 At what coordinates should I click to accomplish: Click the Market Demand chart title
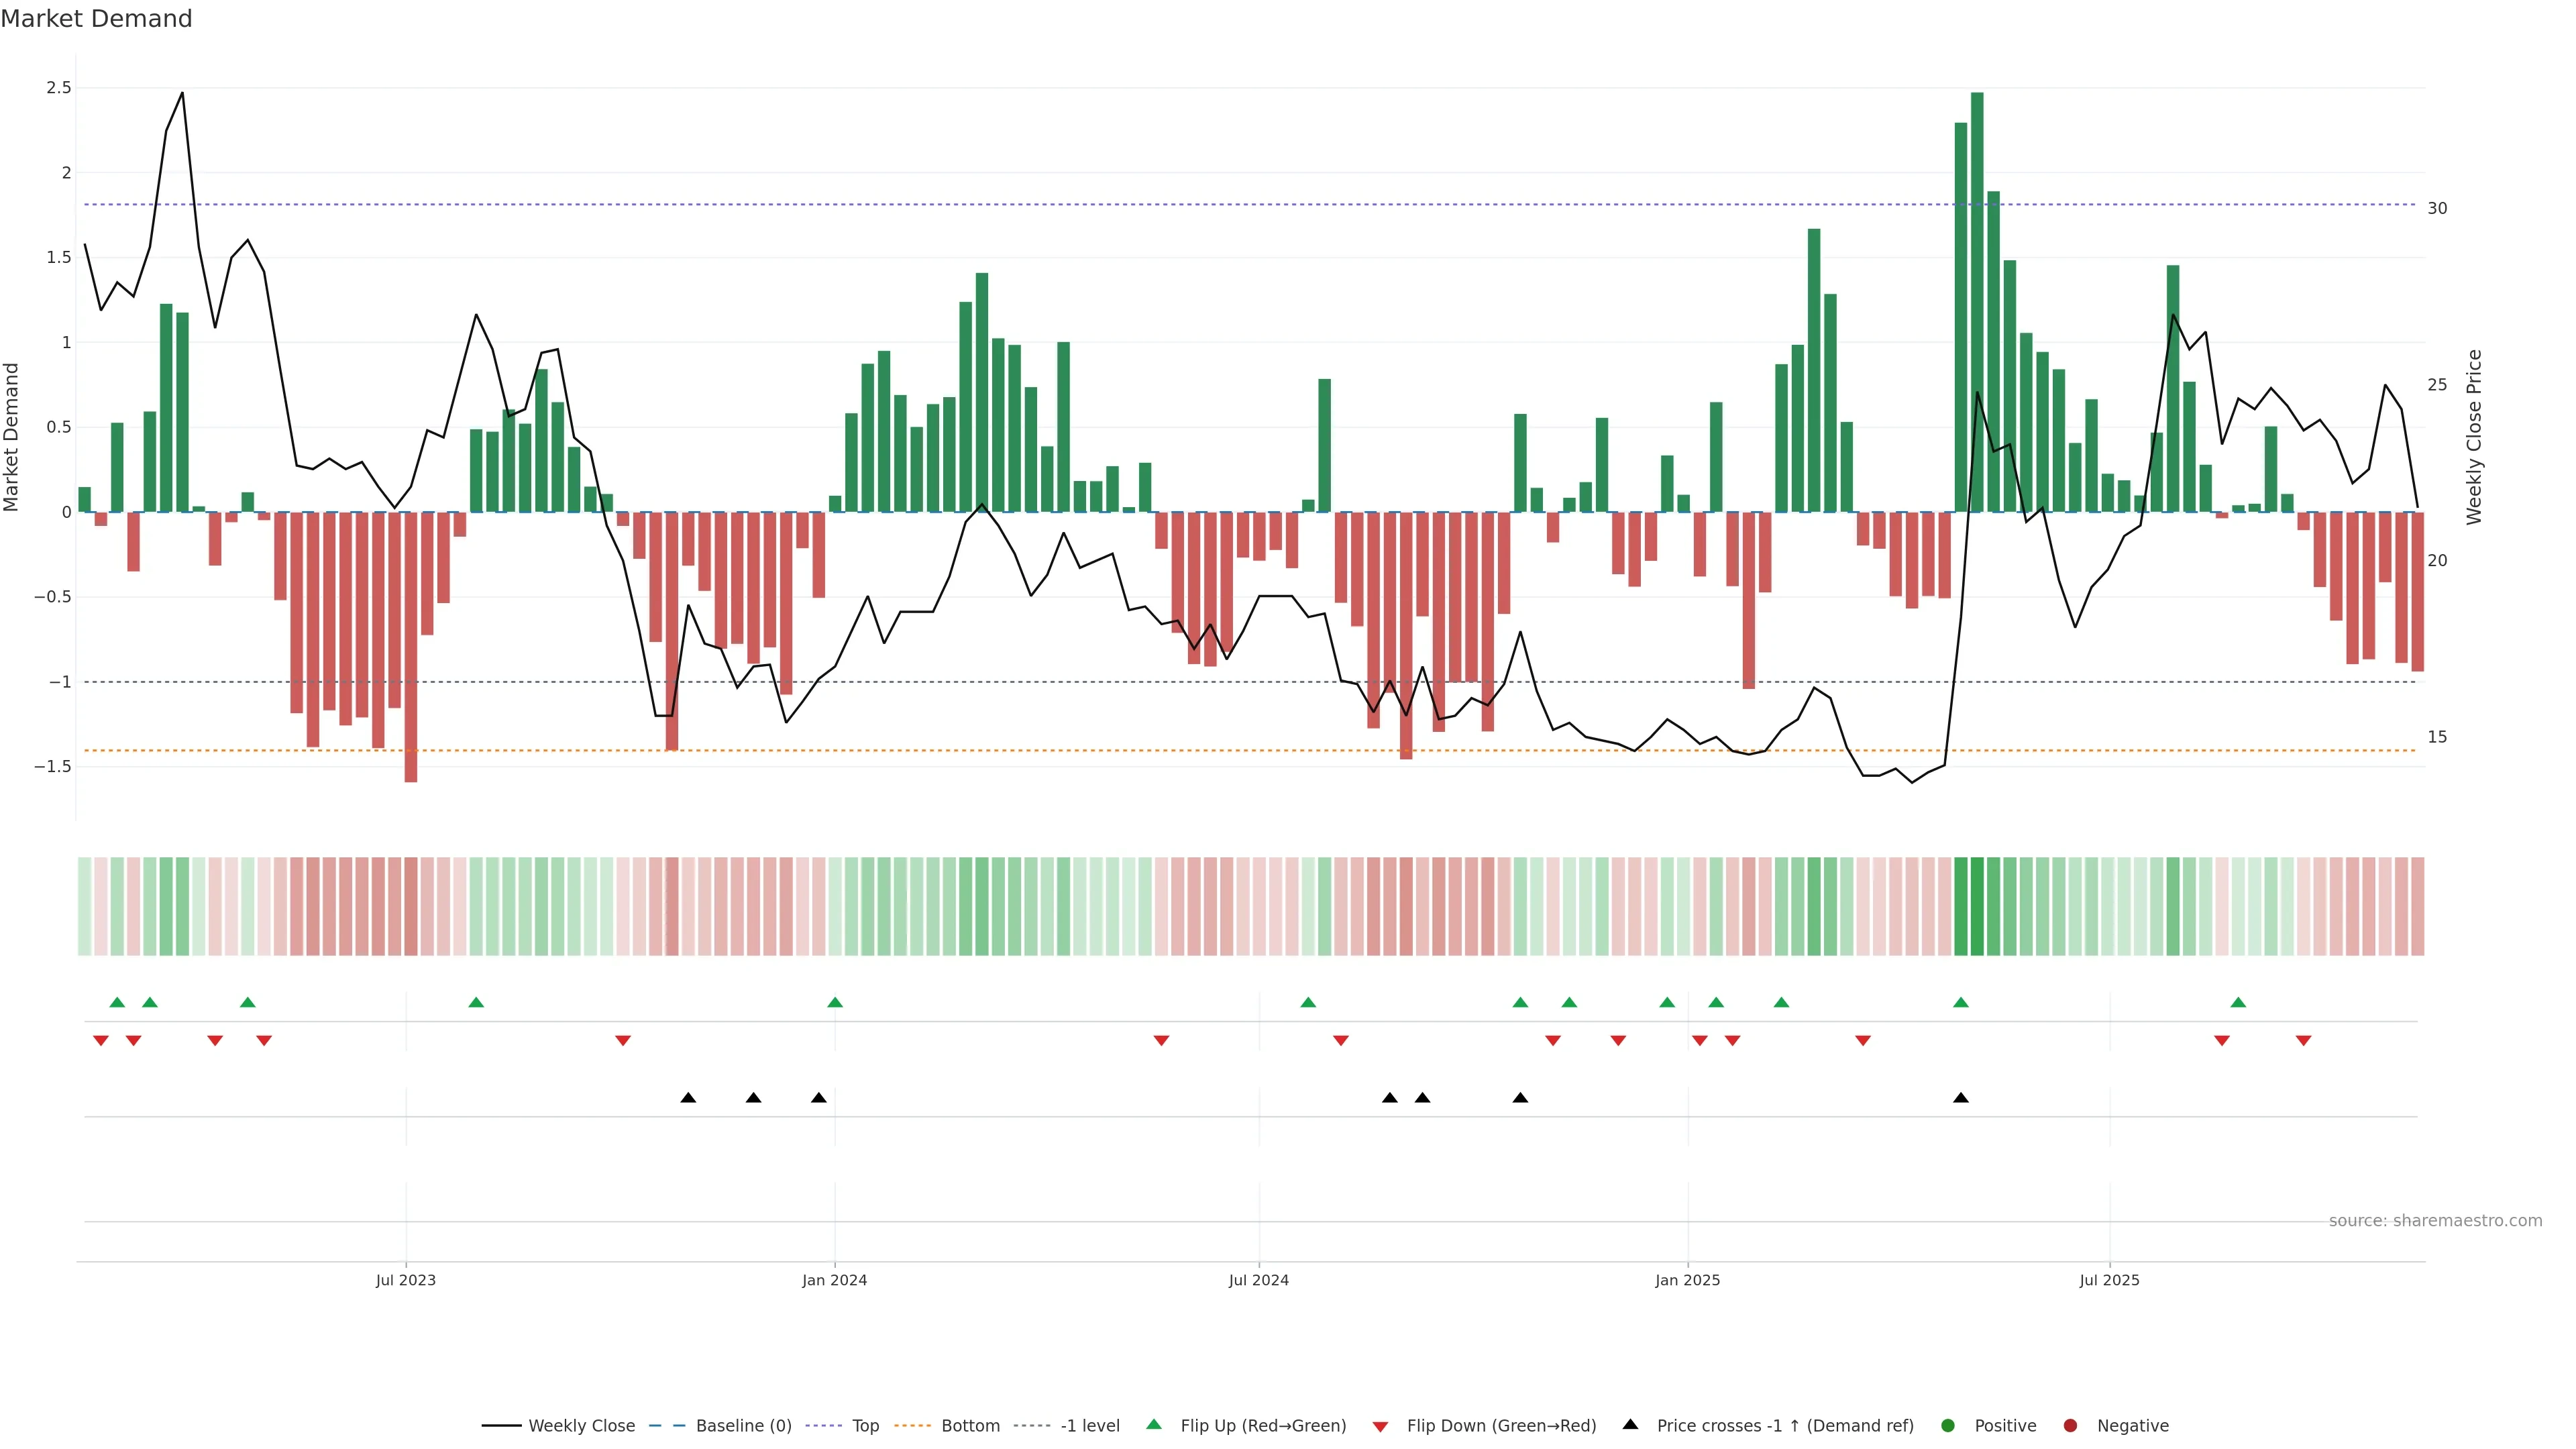tap(96, 19)
